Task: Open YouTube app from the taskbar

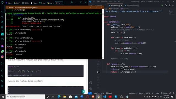Action: point(110,97)
